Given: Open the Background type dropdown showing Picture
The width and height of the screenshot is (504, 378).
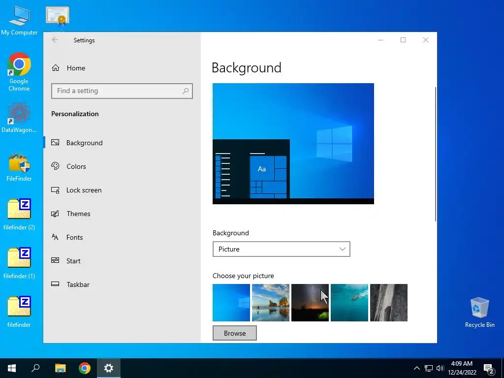Looking at the screenshot, I should point(281,249).
